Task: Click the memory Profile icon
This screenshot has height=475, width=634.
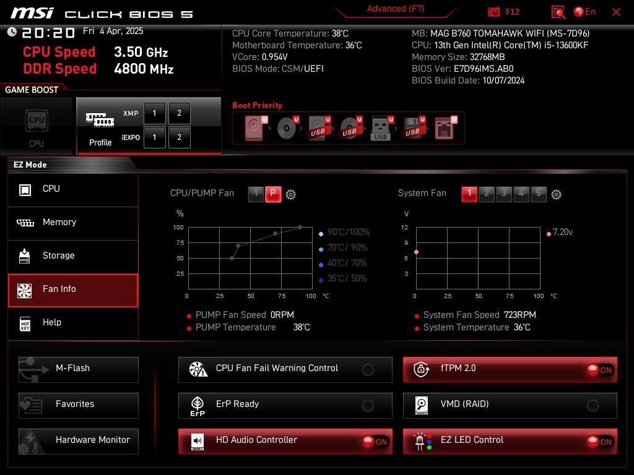Action: (x=100, y=120)
